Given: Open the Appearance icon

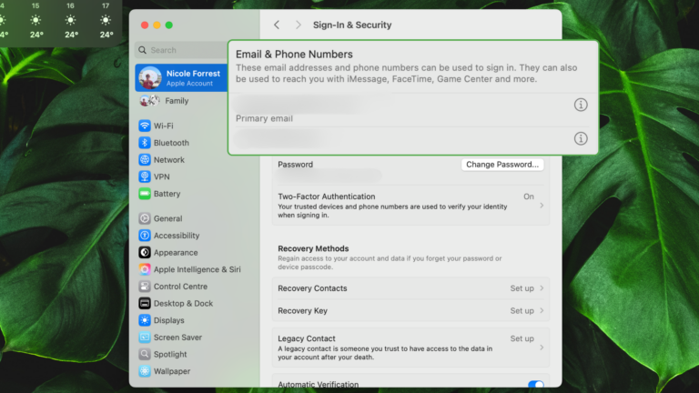Looking at the screenshot, I should [145, 252].
